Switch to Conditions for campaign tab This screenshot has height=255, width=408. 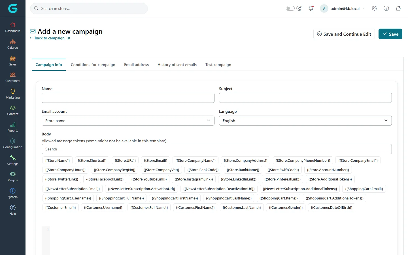click(93, 65)
